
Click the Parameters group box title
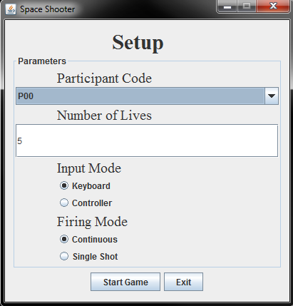[x=42, y=61]
